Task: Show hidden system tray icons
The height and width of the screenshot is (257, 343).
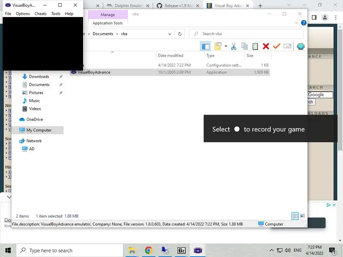Action: [271, 250]
